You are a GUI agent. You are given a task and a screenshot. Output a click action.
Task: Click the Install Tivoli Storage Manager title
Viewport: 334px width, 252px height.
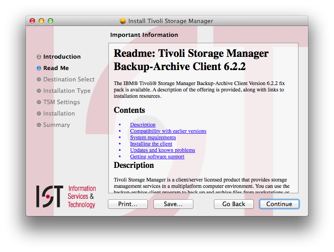(171, 21)
